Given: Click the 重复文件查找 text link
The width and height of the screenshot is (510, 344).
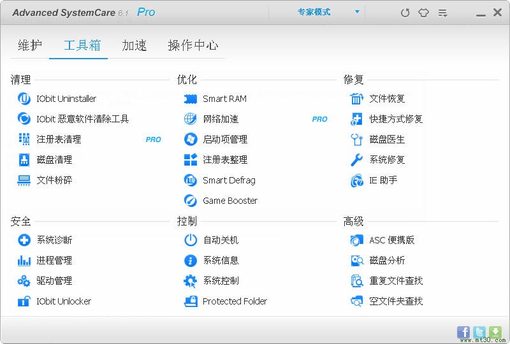Looking at the screenshot, I should coord(396,280).
